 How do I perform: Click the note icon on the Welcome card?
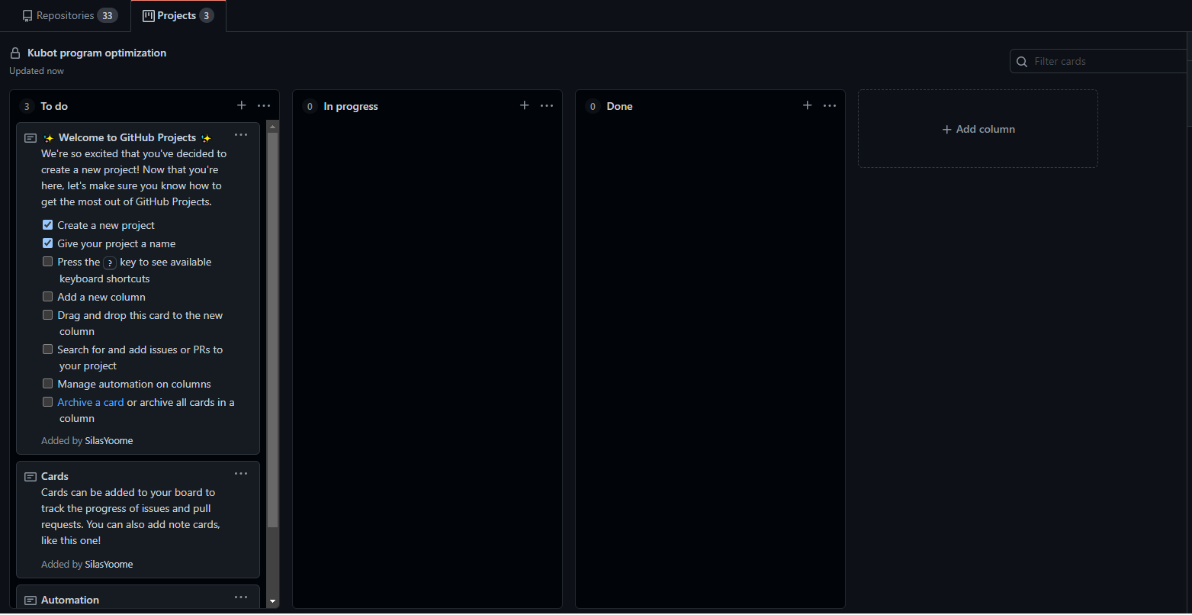(31, 138)
